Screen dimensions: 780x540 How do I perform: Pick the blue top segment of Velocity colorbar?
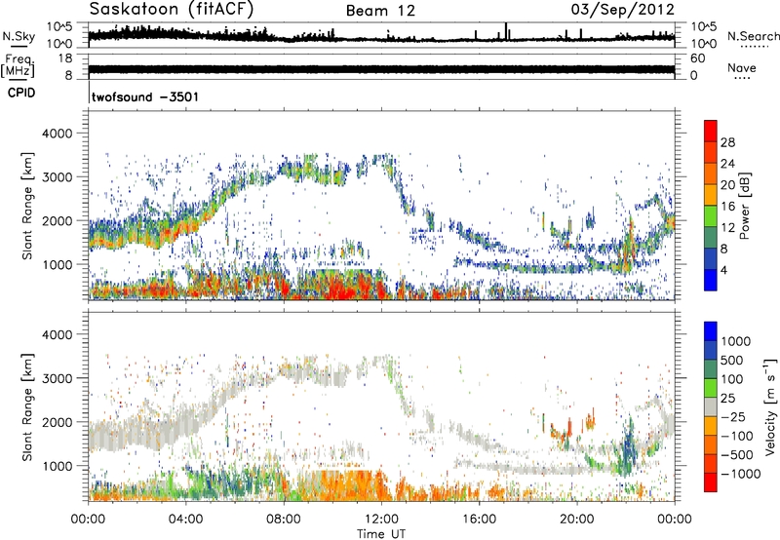pyautogui.click(x=711, y=331)
